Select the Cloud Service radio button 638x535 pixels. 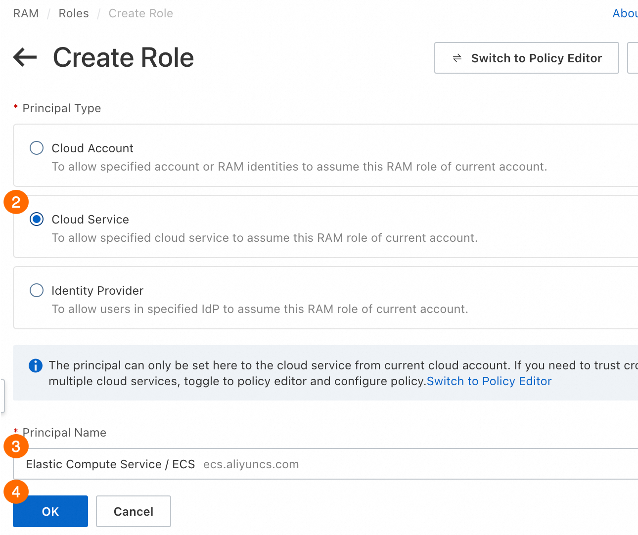pos(37,219)
